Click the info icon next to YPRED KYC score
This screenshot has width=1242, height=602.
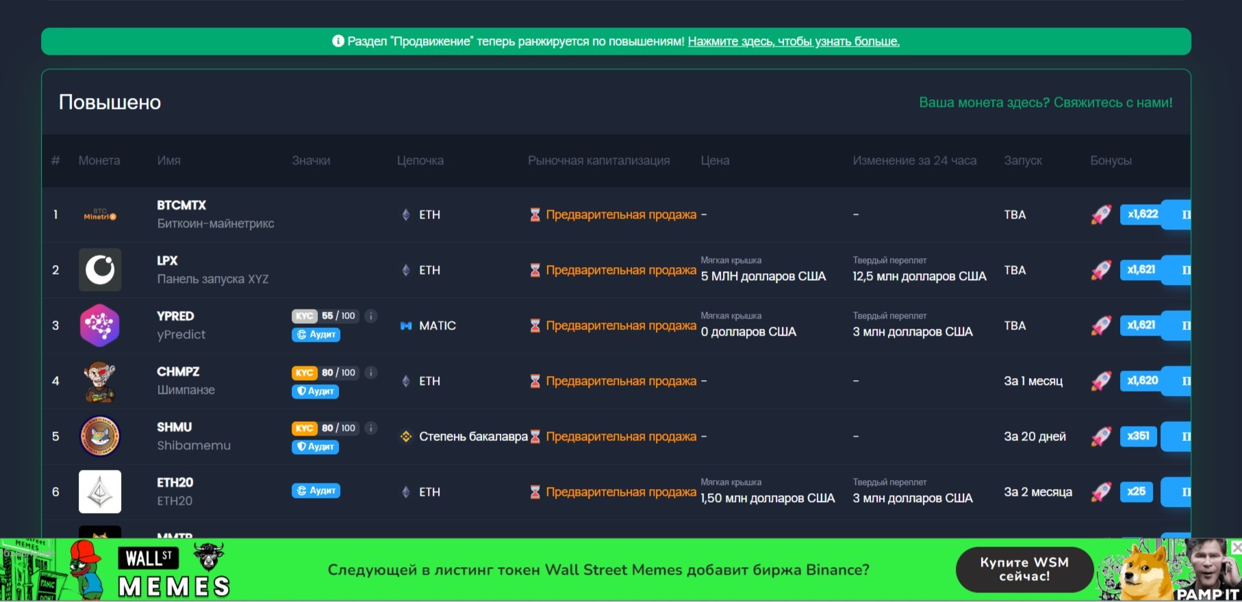click(371, 316)
